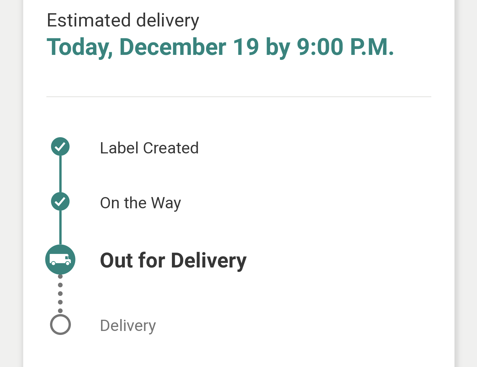The width and height of the screenshot is (477, 367).
Task: Click the word by in the delivery estimate
Action: click(278, 47)
